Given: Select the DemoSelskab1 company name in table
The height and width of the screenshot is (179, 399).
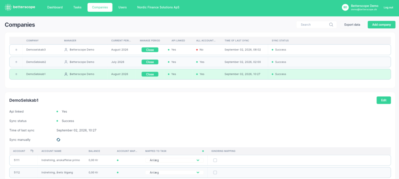Looking at the screenshot, I should pos(36,74).
